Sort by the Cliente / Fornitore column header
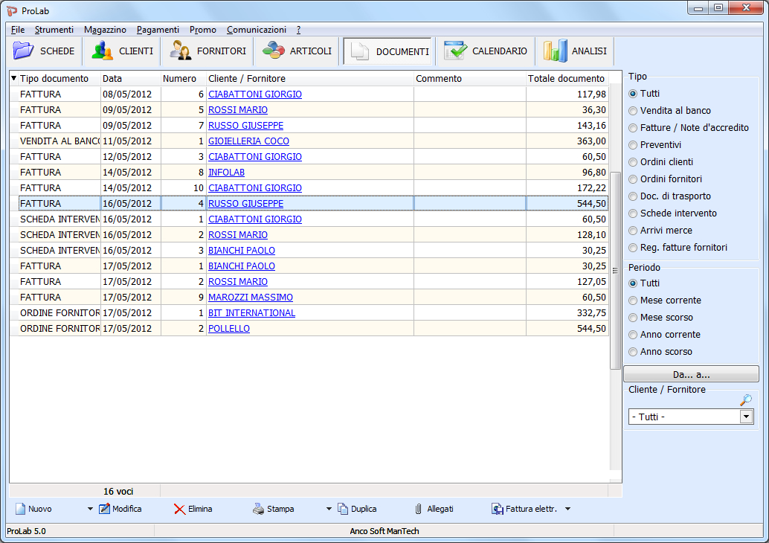 click(x=310, y=79)
